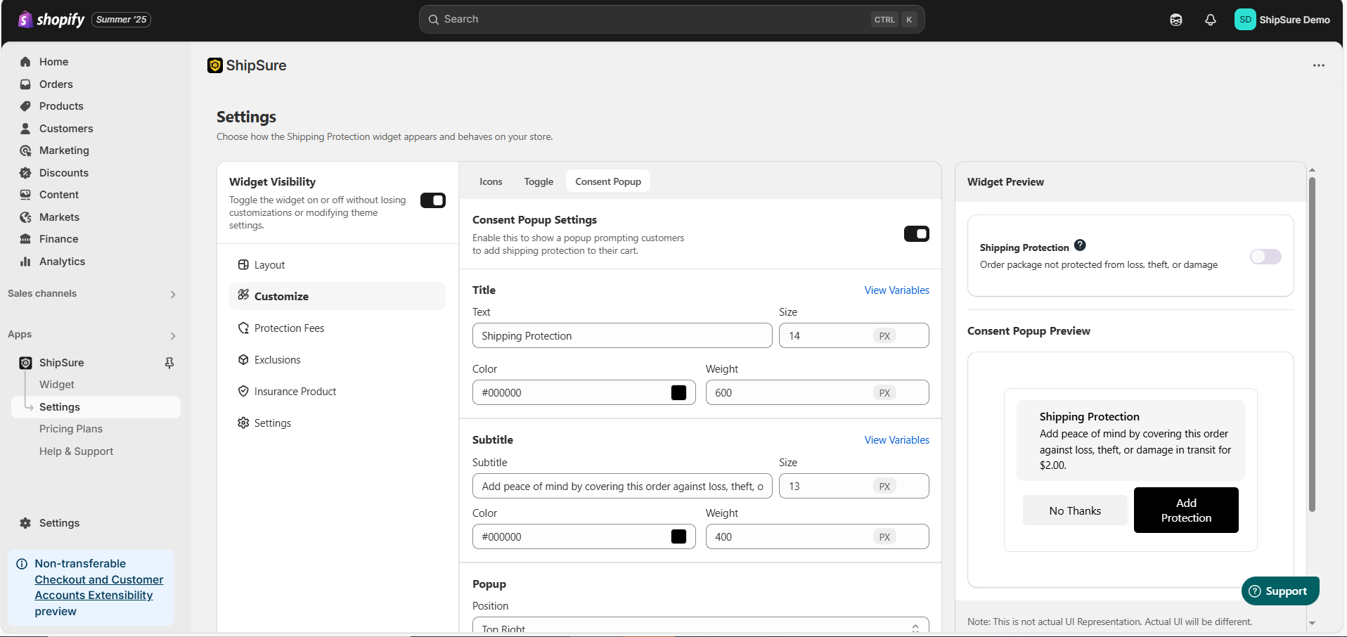Click the Customers person icon
The height and width of the screenshot is (637, 1347).
(x=25, y=129)
